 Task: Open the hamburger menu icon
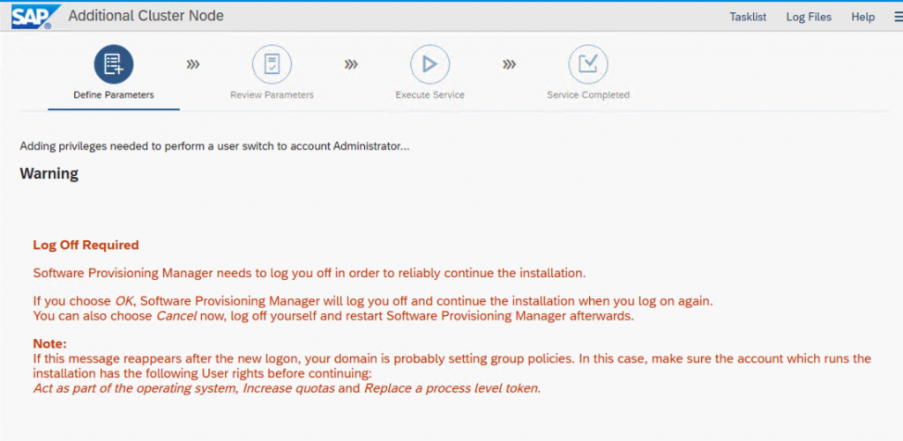click(898, 17)
